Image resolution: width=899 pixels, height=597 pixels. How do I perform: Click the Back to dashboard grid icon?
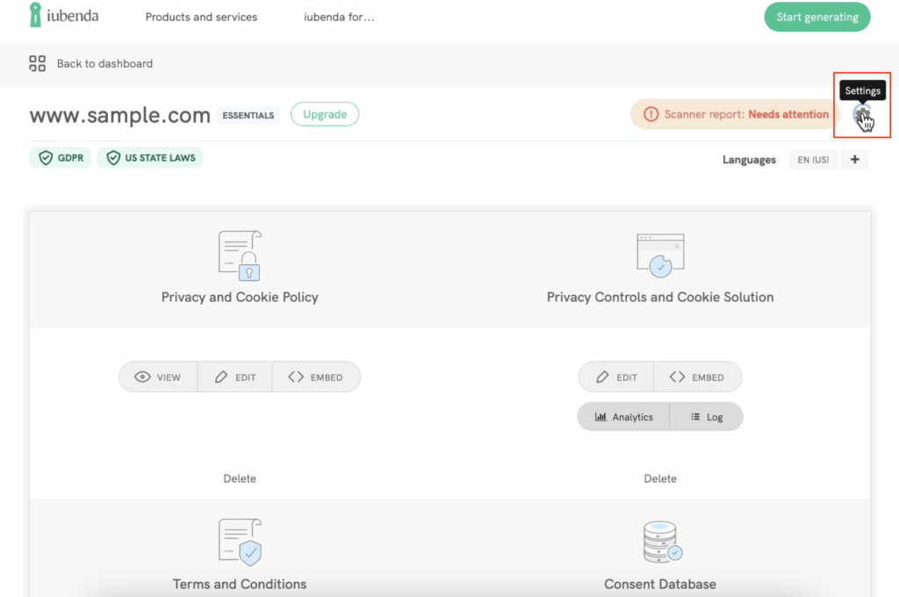point(37,63)
